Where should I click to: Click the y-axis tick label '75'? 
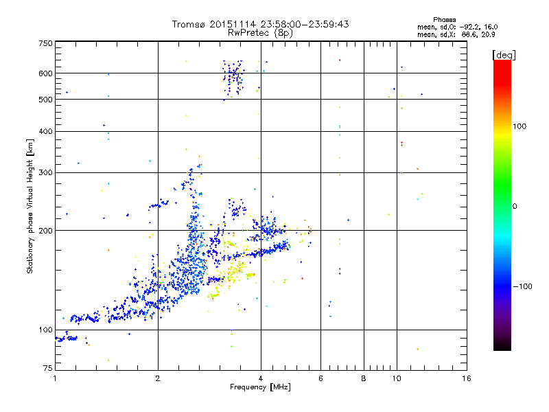(x=48, y=368)
